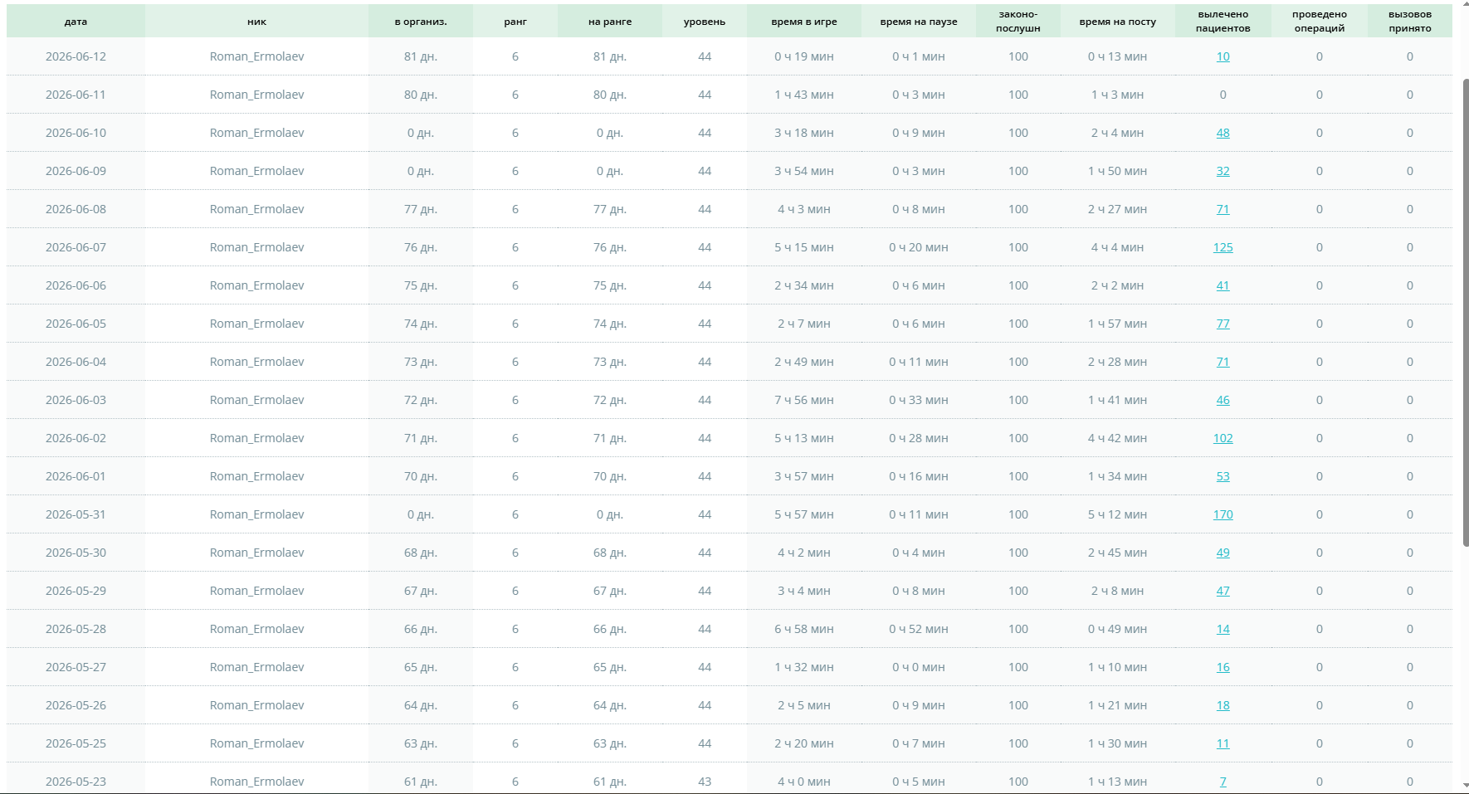
Task: Open the 48 patients link for 2026-06-10
Action: point(1223,133)
